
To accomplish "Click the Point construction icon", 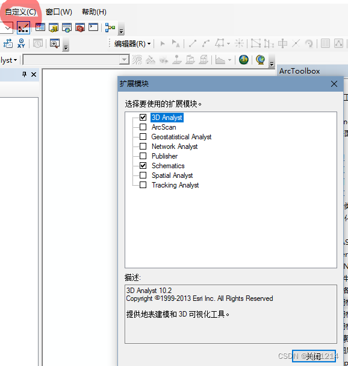I will coord(240,43).
